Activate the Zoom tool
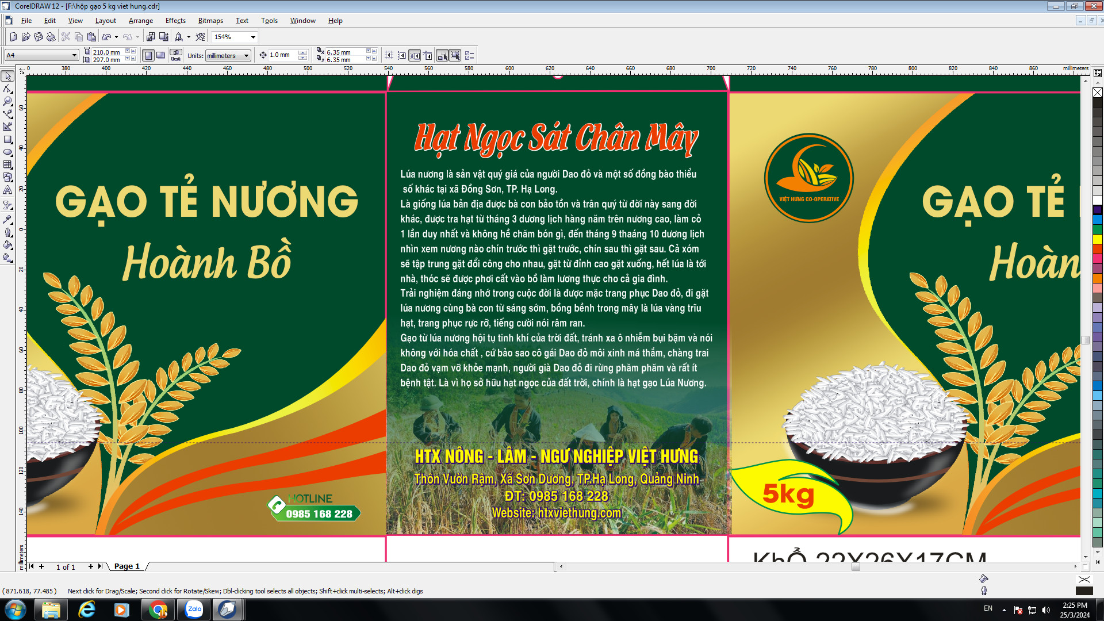Viewport: 1104px width, 621px height. click(x=7, y=102)
